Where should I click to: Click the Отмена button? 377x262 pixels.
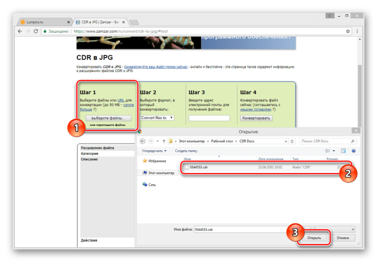pyautogui.click(x=342, y=238)
